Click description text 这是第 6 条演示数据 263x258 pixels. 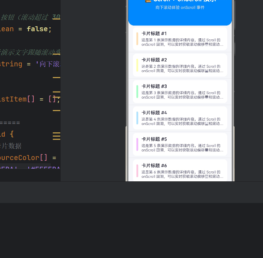pos(158,172)
